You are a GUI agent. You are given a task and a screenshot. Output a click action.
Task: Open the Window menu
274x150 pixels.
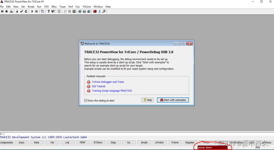(x=98, y=7)
